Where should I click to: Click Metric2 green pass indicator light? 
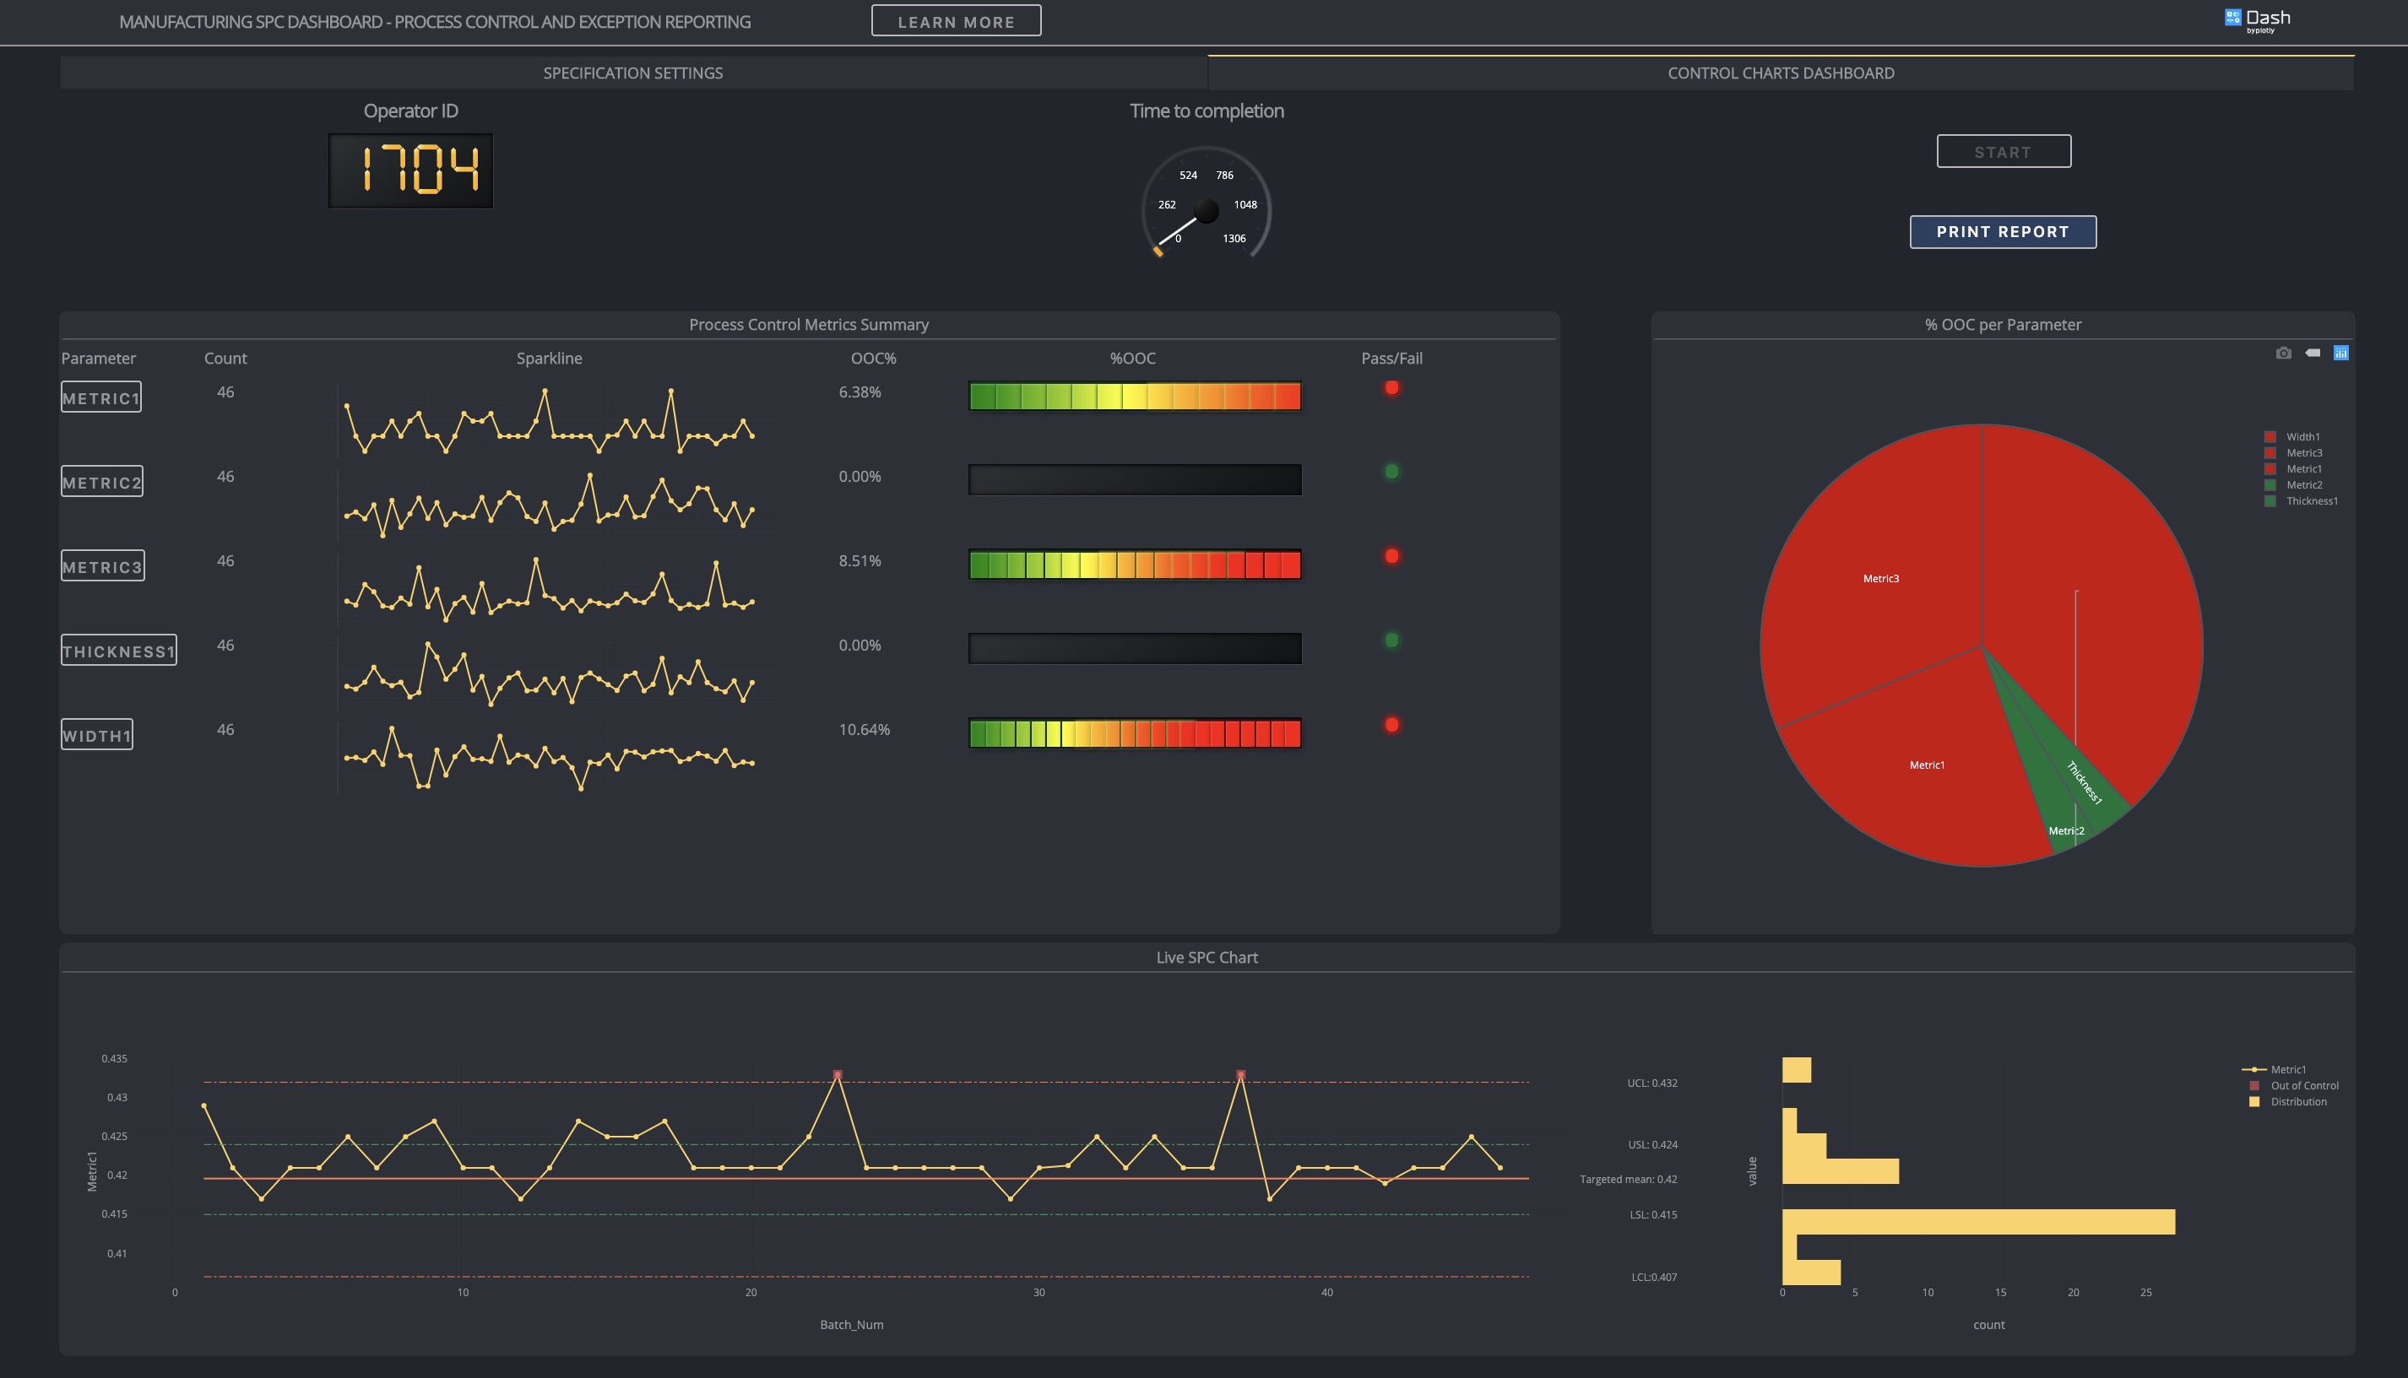(1391, 472)
